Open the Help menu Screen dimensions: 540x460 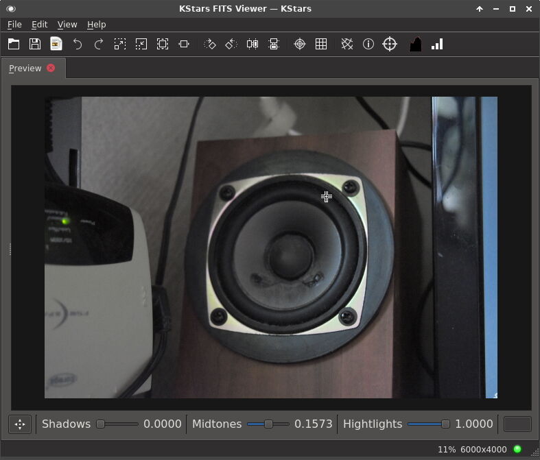[97, 24]
